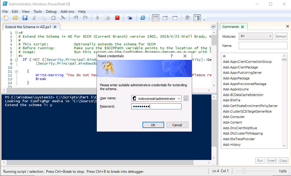The width and height of the screenshot is (291, 176).
Task: Open the User name dropdown
Action: [179, 99]
